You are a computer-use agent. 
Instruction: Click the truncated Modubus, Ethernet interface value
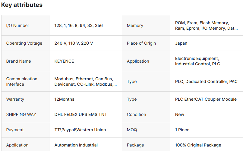(x=85, y=81)
